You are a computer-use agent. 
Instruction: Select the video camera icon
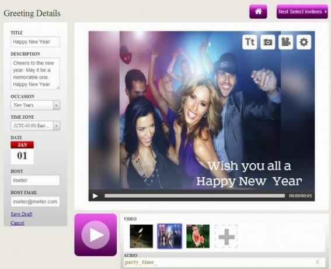point(285,42)
